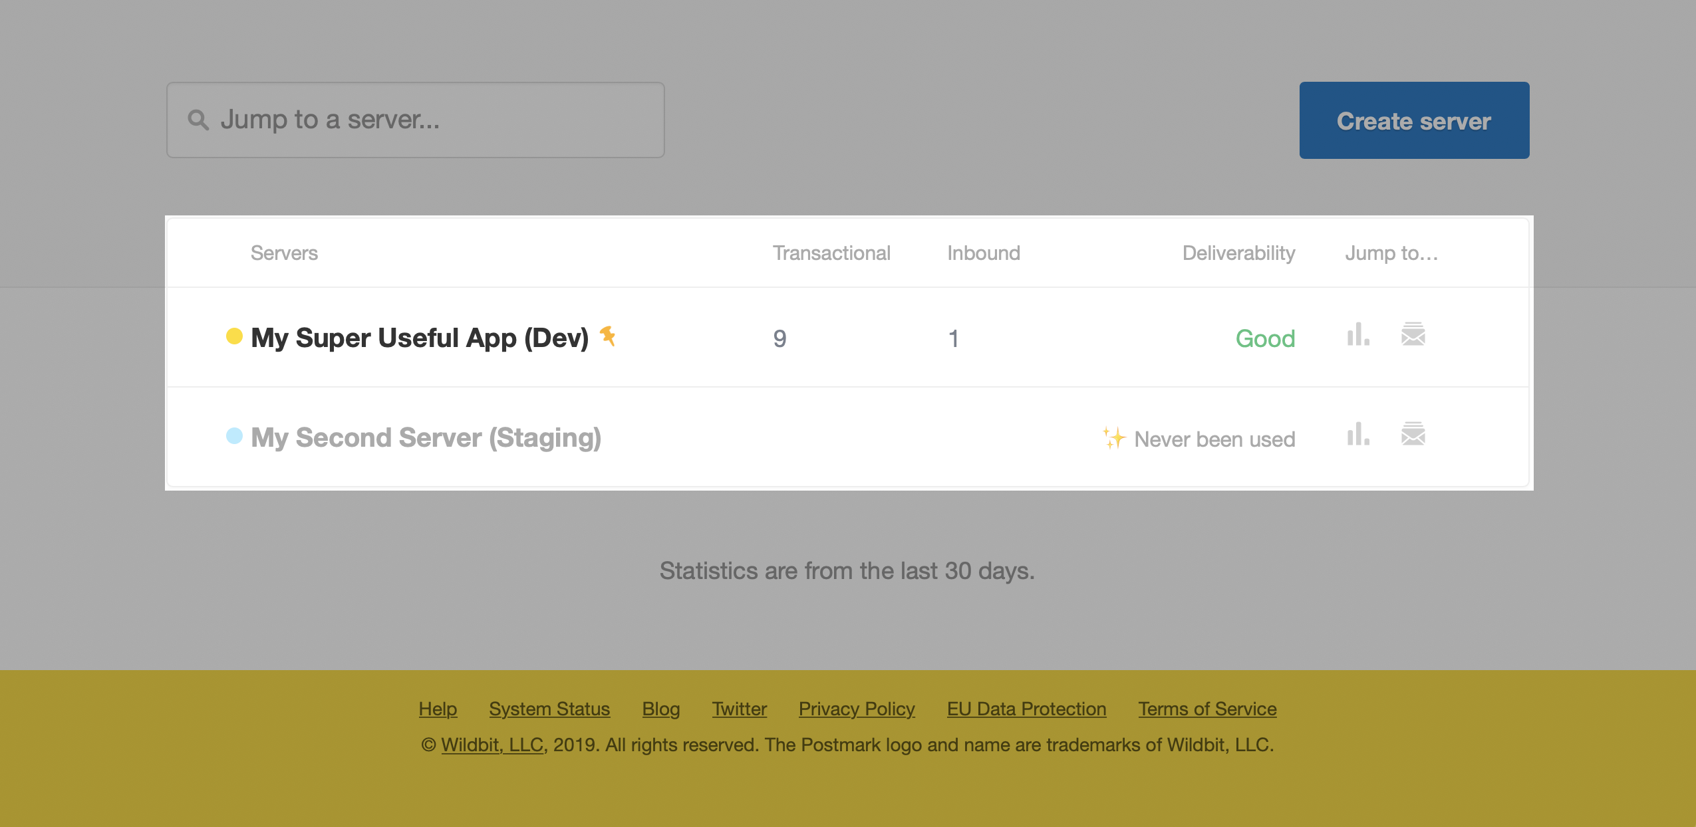Focus the Jump to a server field
The image size is (1696, 827).
pyautogui.click(x=426, y=120)
